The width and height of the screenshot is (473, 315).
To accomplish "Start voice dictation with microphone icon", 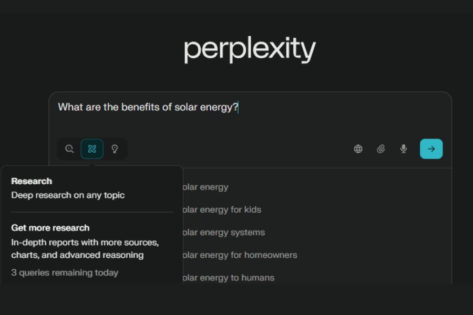I will (404, 149).
